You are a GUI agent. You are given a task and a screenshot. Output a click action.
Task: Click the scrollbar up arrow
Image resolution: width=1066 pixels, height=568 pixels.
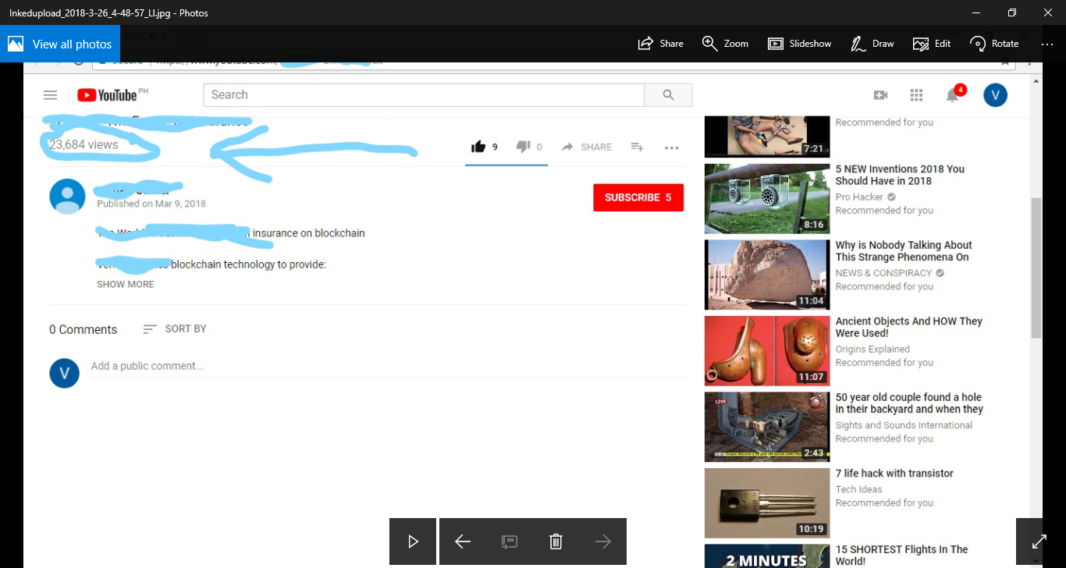[x=1036, y=80]
